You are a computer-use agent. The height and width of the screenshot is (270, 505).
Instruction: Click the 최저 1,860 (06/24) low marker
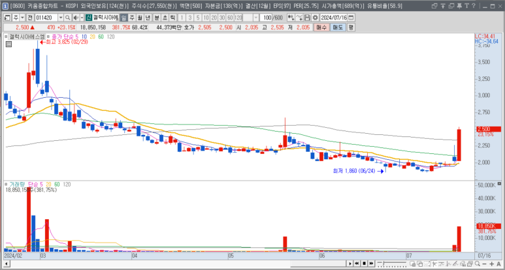(x=358, y=172)
